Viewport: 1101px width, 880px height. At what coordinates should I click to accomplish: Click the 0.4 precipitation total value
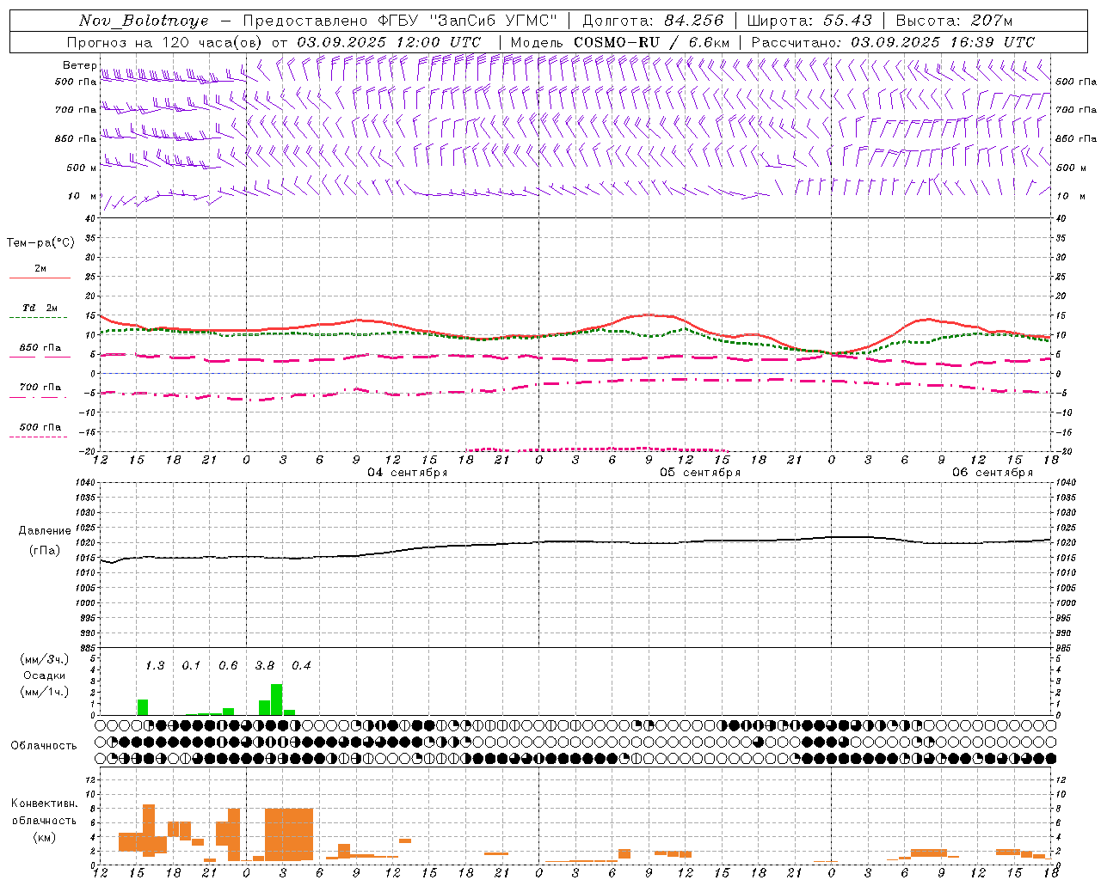[301, 665]
